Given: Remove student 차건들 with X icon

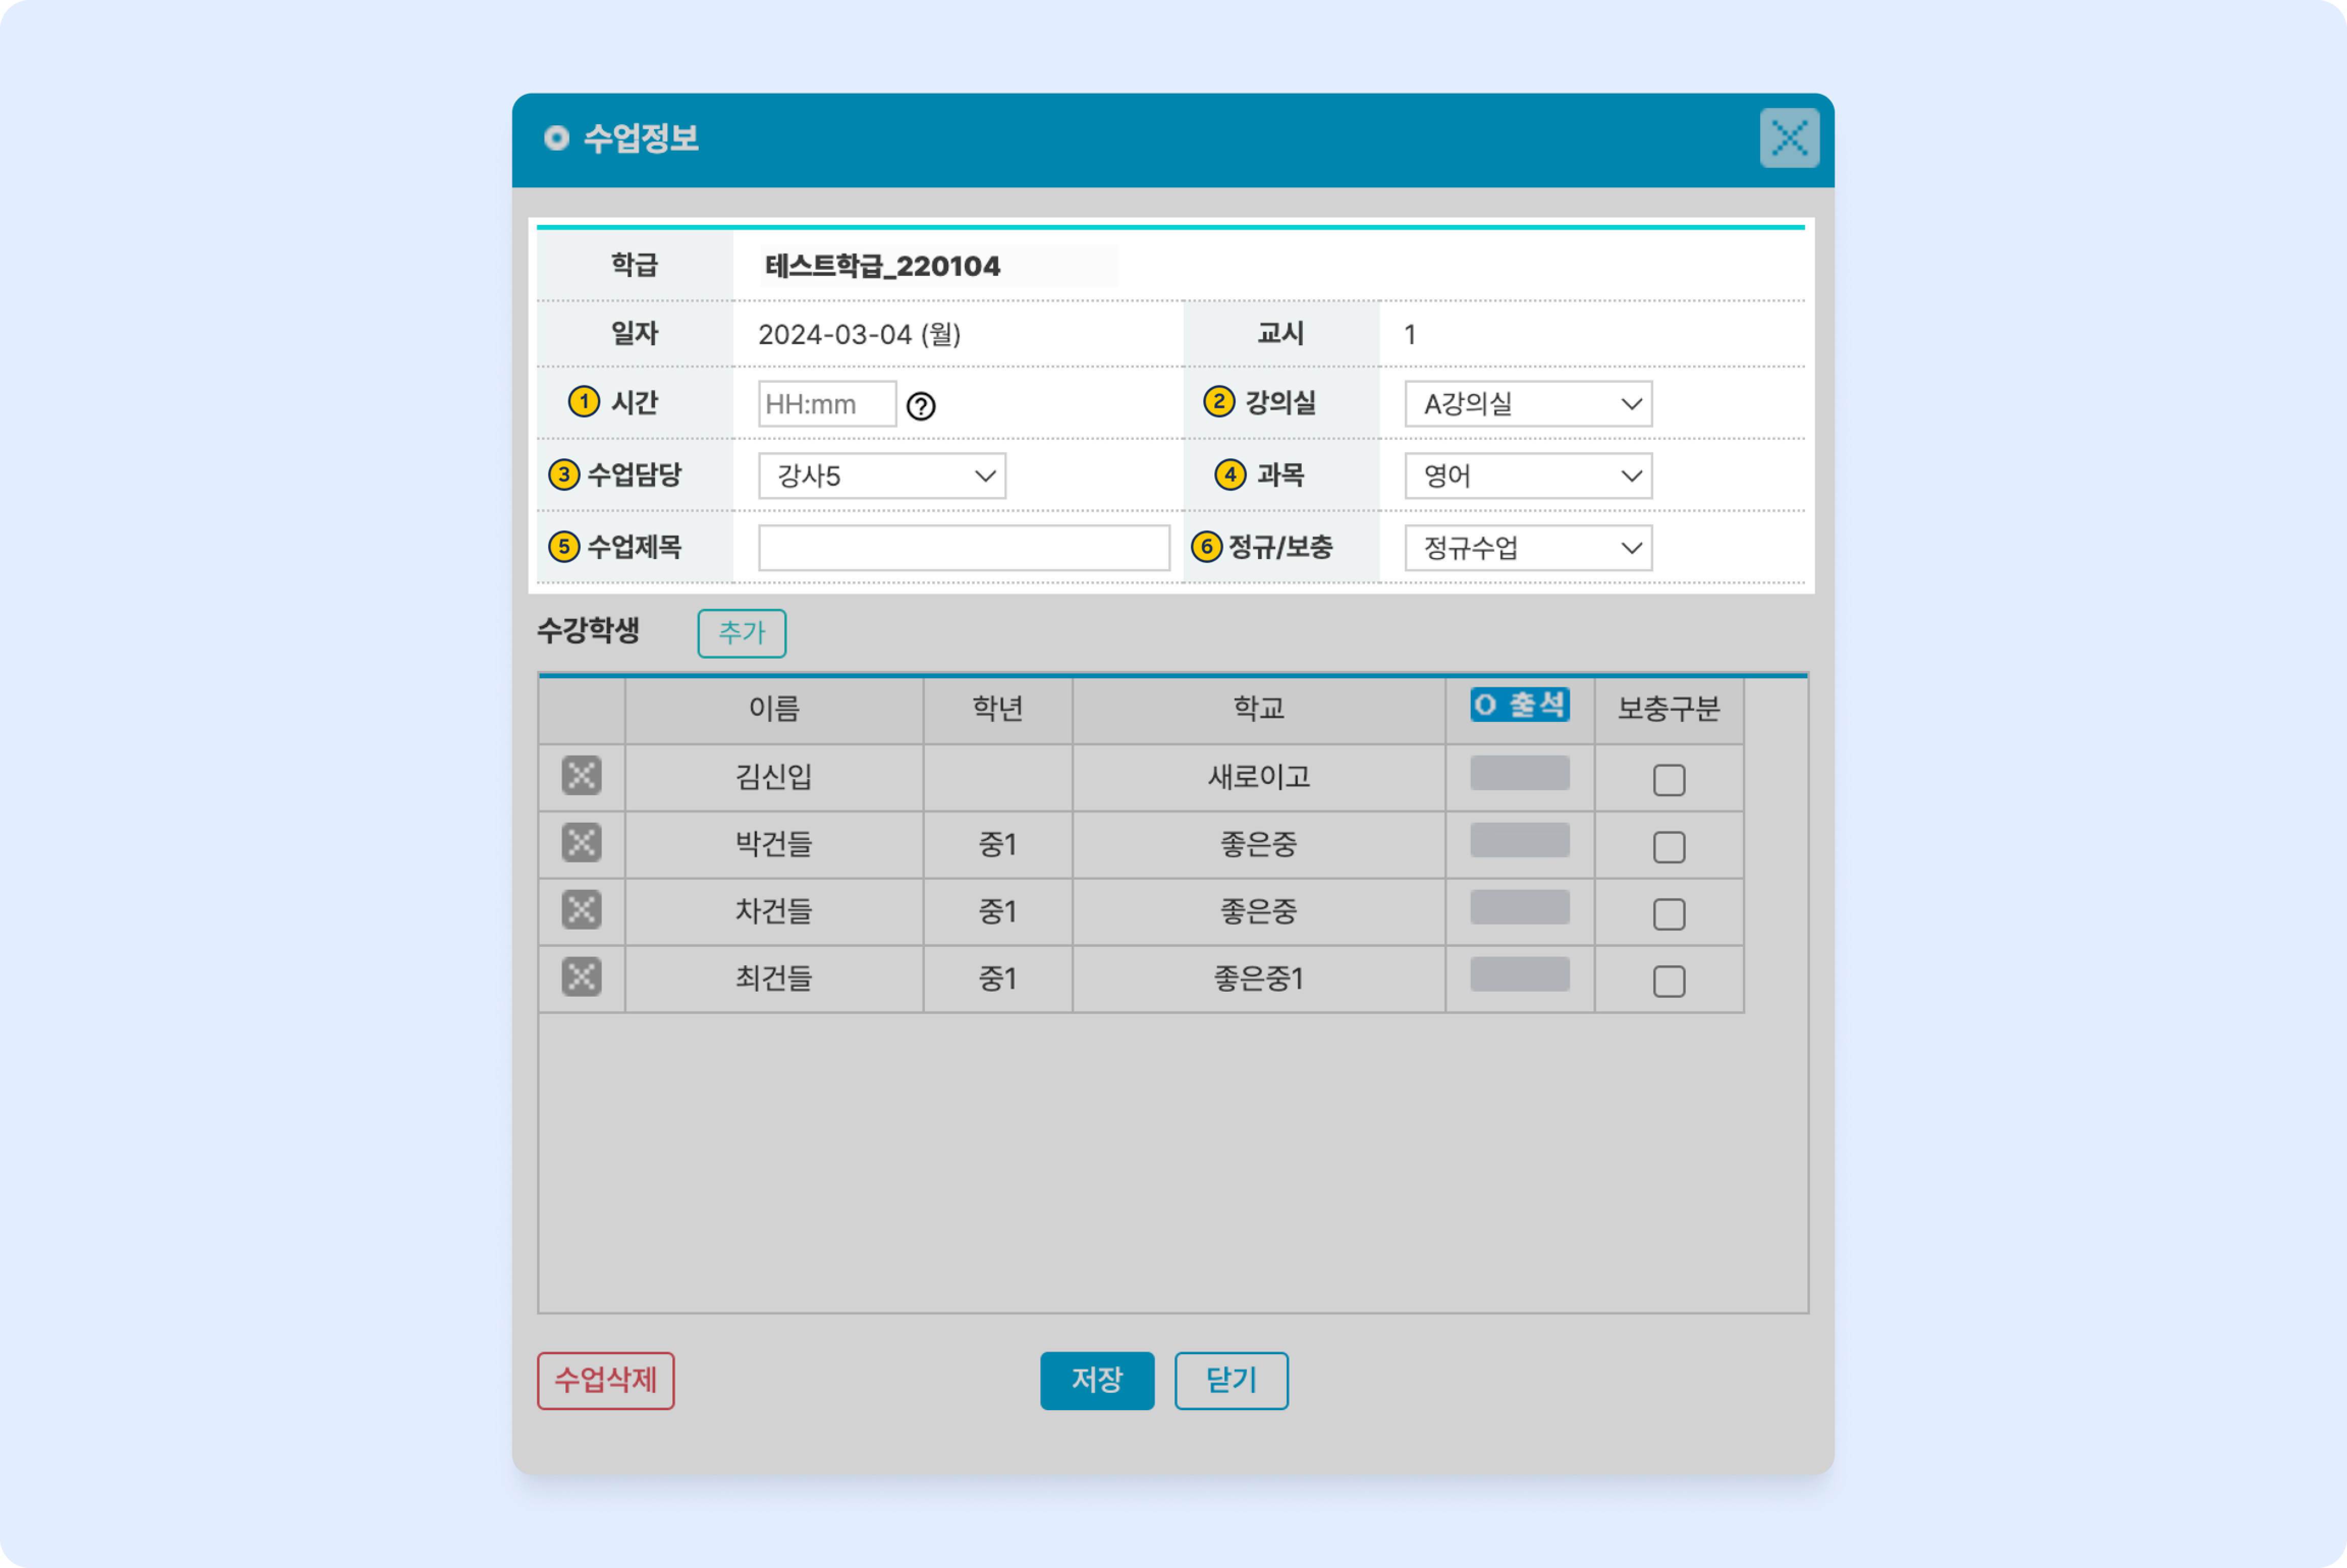Looking at the screenshot, I should click(581, 910).
